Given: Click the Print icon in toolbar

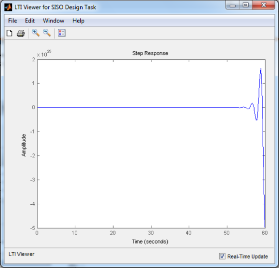Looking at the screenshot, I should tap(20, 33).
